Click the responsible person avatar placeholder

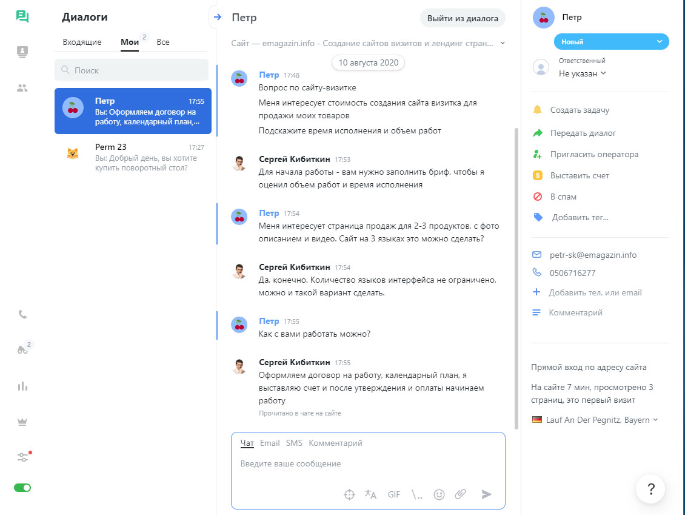tap(541, 67)
